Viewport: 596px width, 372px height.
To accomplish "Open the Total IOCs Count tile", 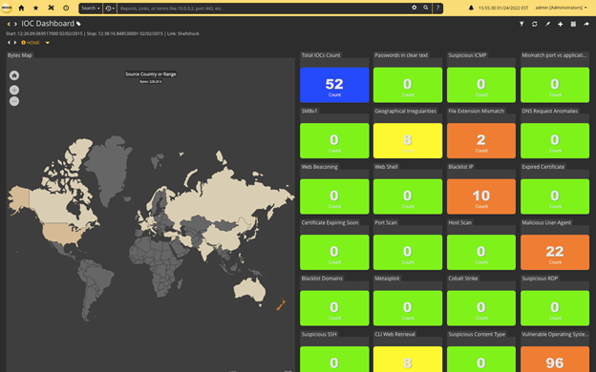I will (334, 85).
